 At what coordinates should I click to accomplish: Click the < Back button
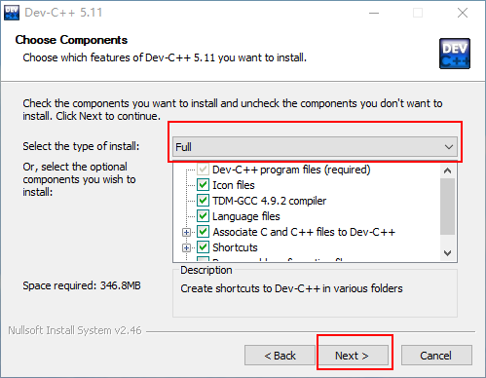click(280, 356)
